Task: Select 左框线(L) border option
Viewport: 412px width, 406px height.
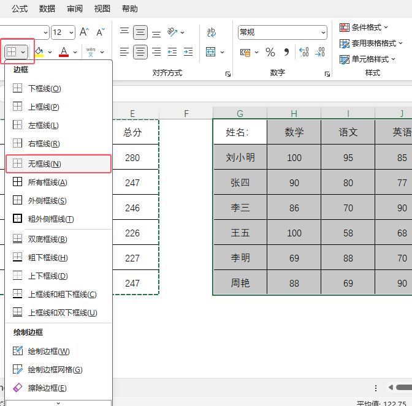Action: coord(58,125)
